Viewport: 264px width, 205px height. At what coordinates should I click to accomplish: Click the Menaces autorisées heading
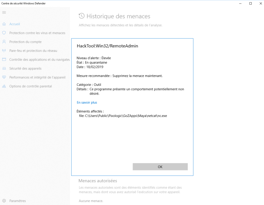[98, 181]
